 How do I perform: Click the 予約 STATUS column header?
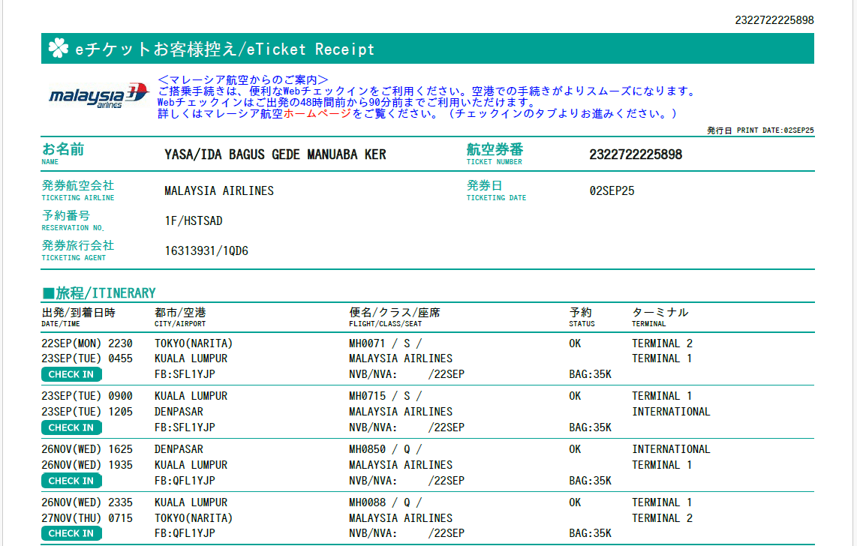click(581, 316)
